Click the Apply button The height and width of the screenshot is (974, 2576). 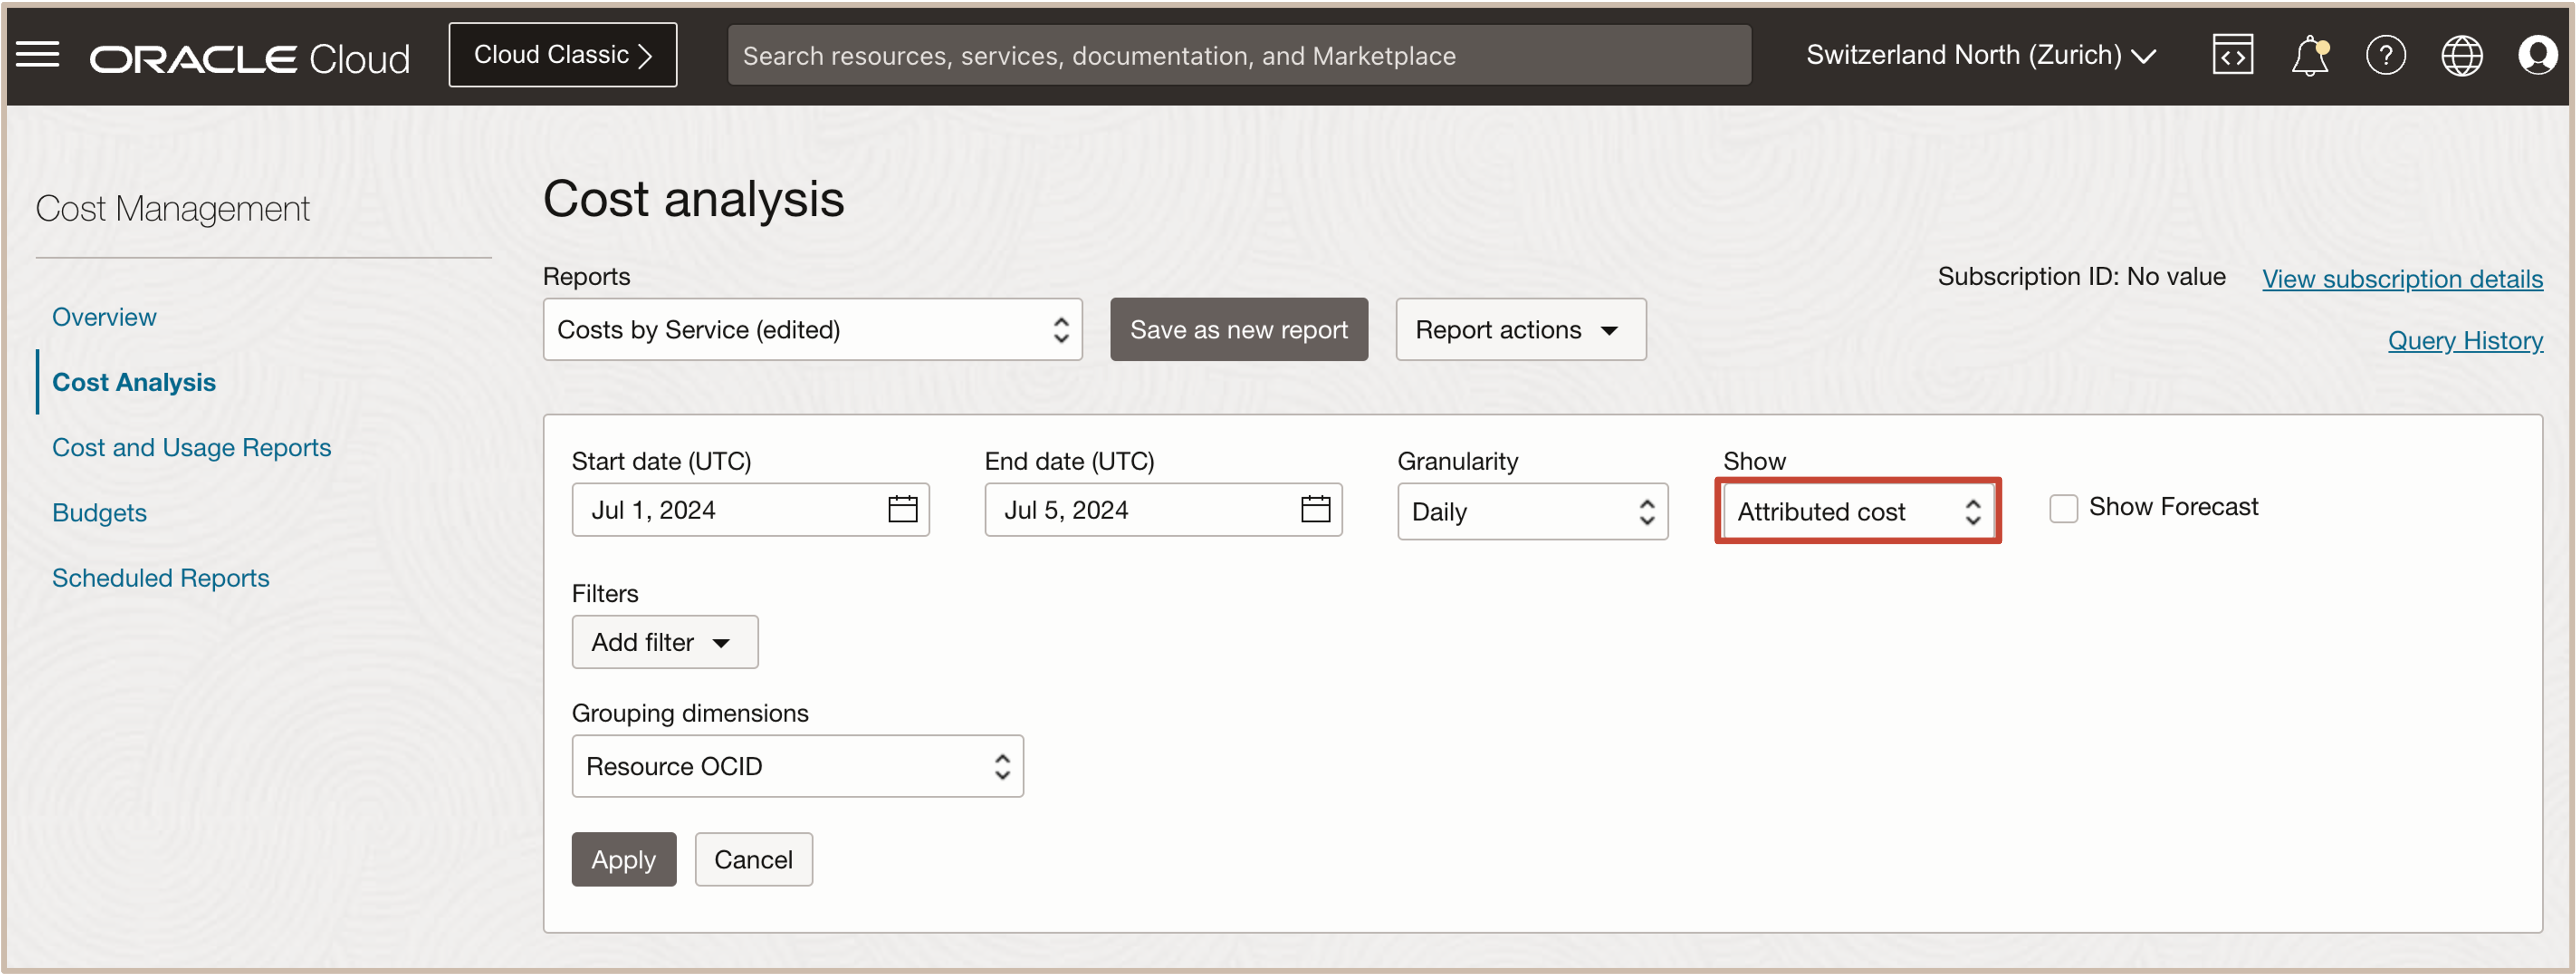(623, 859)
